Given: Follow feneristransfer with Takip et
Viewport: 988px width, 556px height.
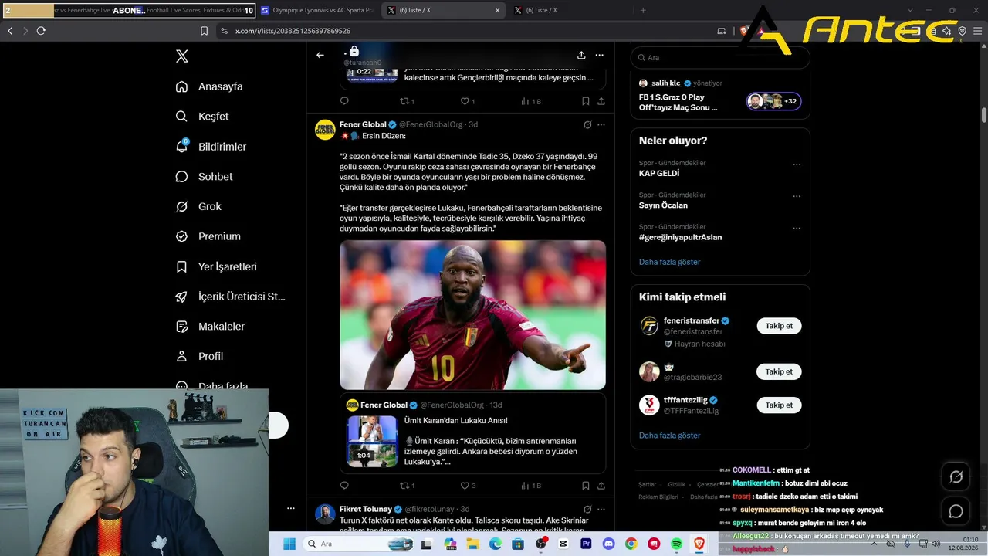Looking at the screenshot, I should pos(779,326).
